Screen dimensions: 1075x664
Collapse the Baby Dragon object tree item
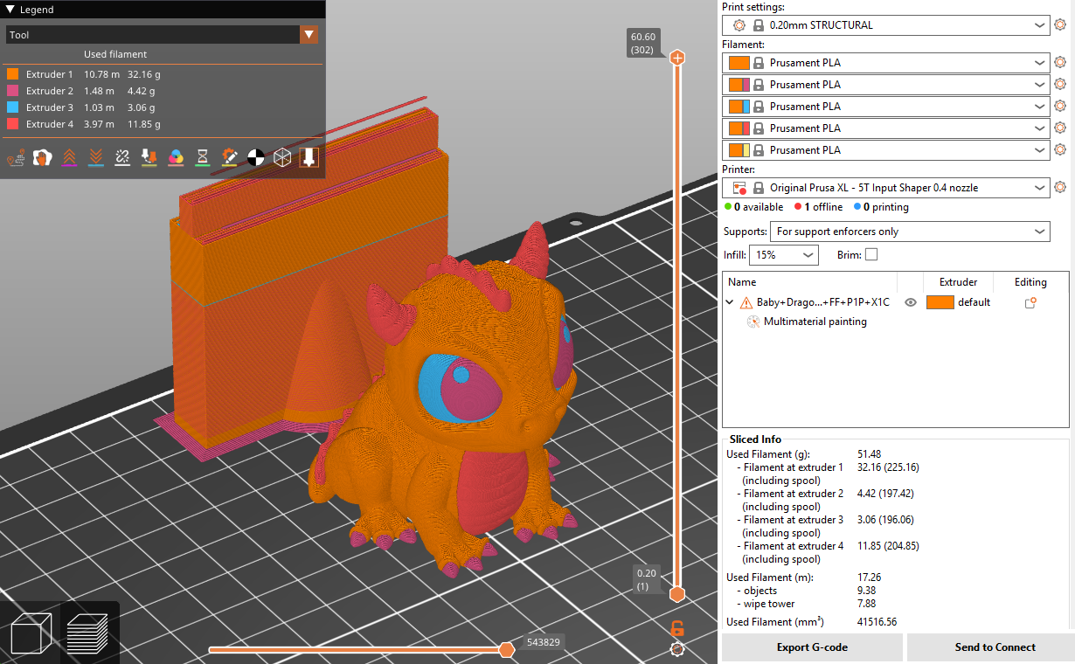(x=730, y=302)
